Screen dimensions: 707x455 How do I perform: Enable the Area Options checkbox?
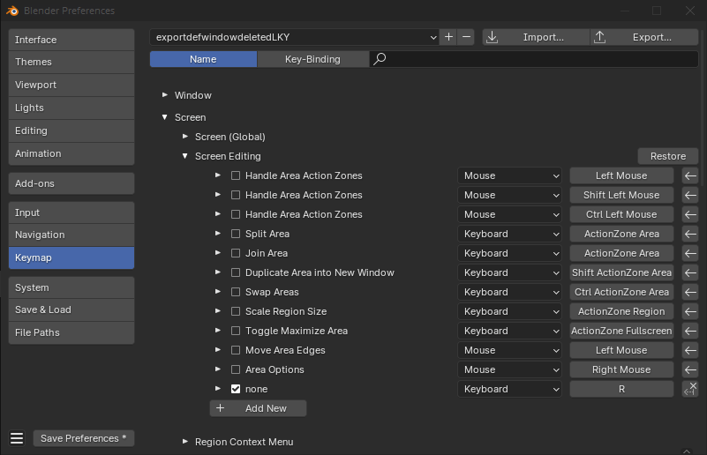pos(236,369)
